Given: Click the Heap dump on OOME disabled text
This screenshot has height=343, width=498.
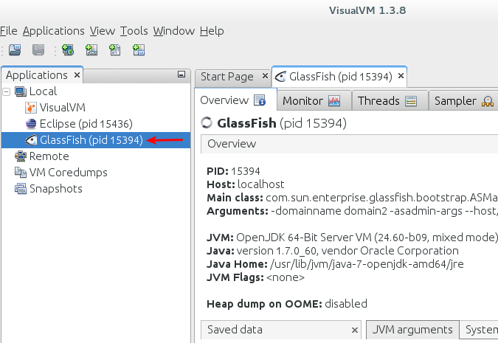Looking at the screenshot, I should tap(287, 304).
